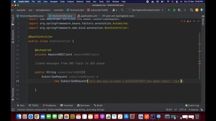This screenshot has height=121, width=216.
Task: Open the Terminal tool window
Action: pyautogui.click(x=66, y=105)
